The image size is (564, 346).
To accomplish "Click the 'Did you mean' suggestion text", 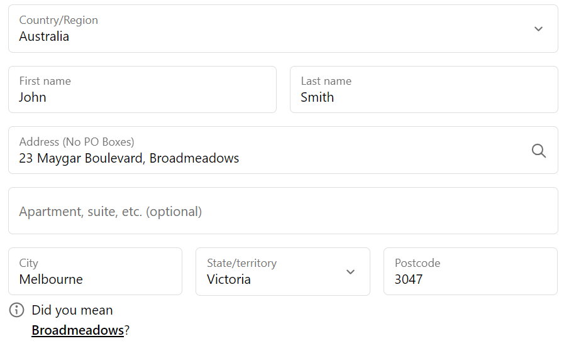I will (72, 310).
